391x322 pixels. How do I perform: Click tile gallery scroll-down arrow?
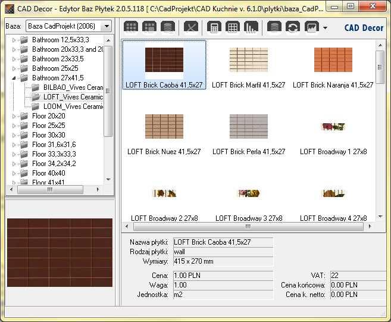[380, 217]
